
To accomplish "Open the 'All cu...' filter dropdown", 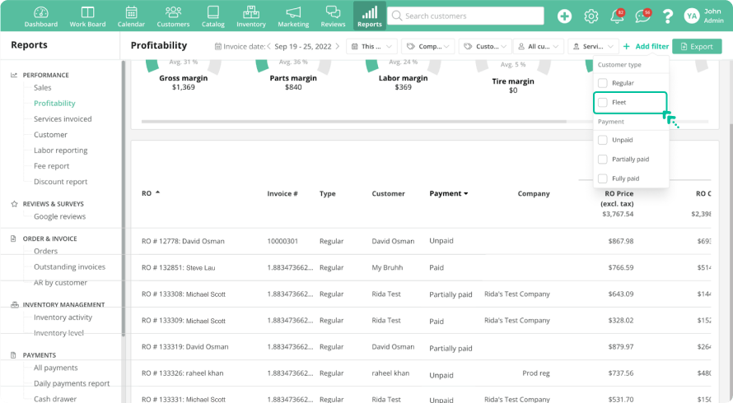I will tap(540, 47).
